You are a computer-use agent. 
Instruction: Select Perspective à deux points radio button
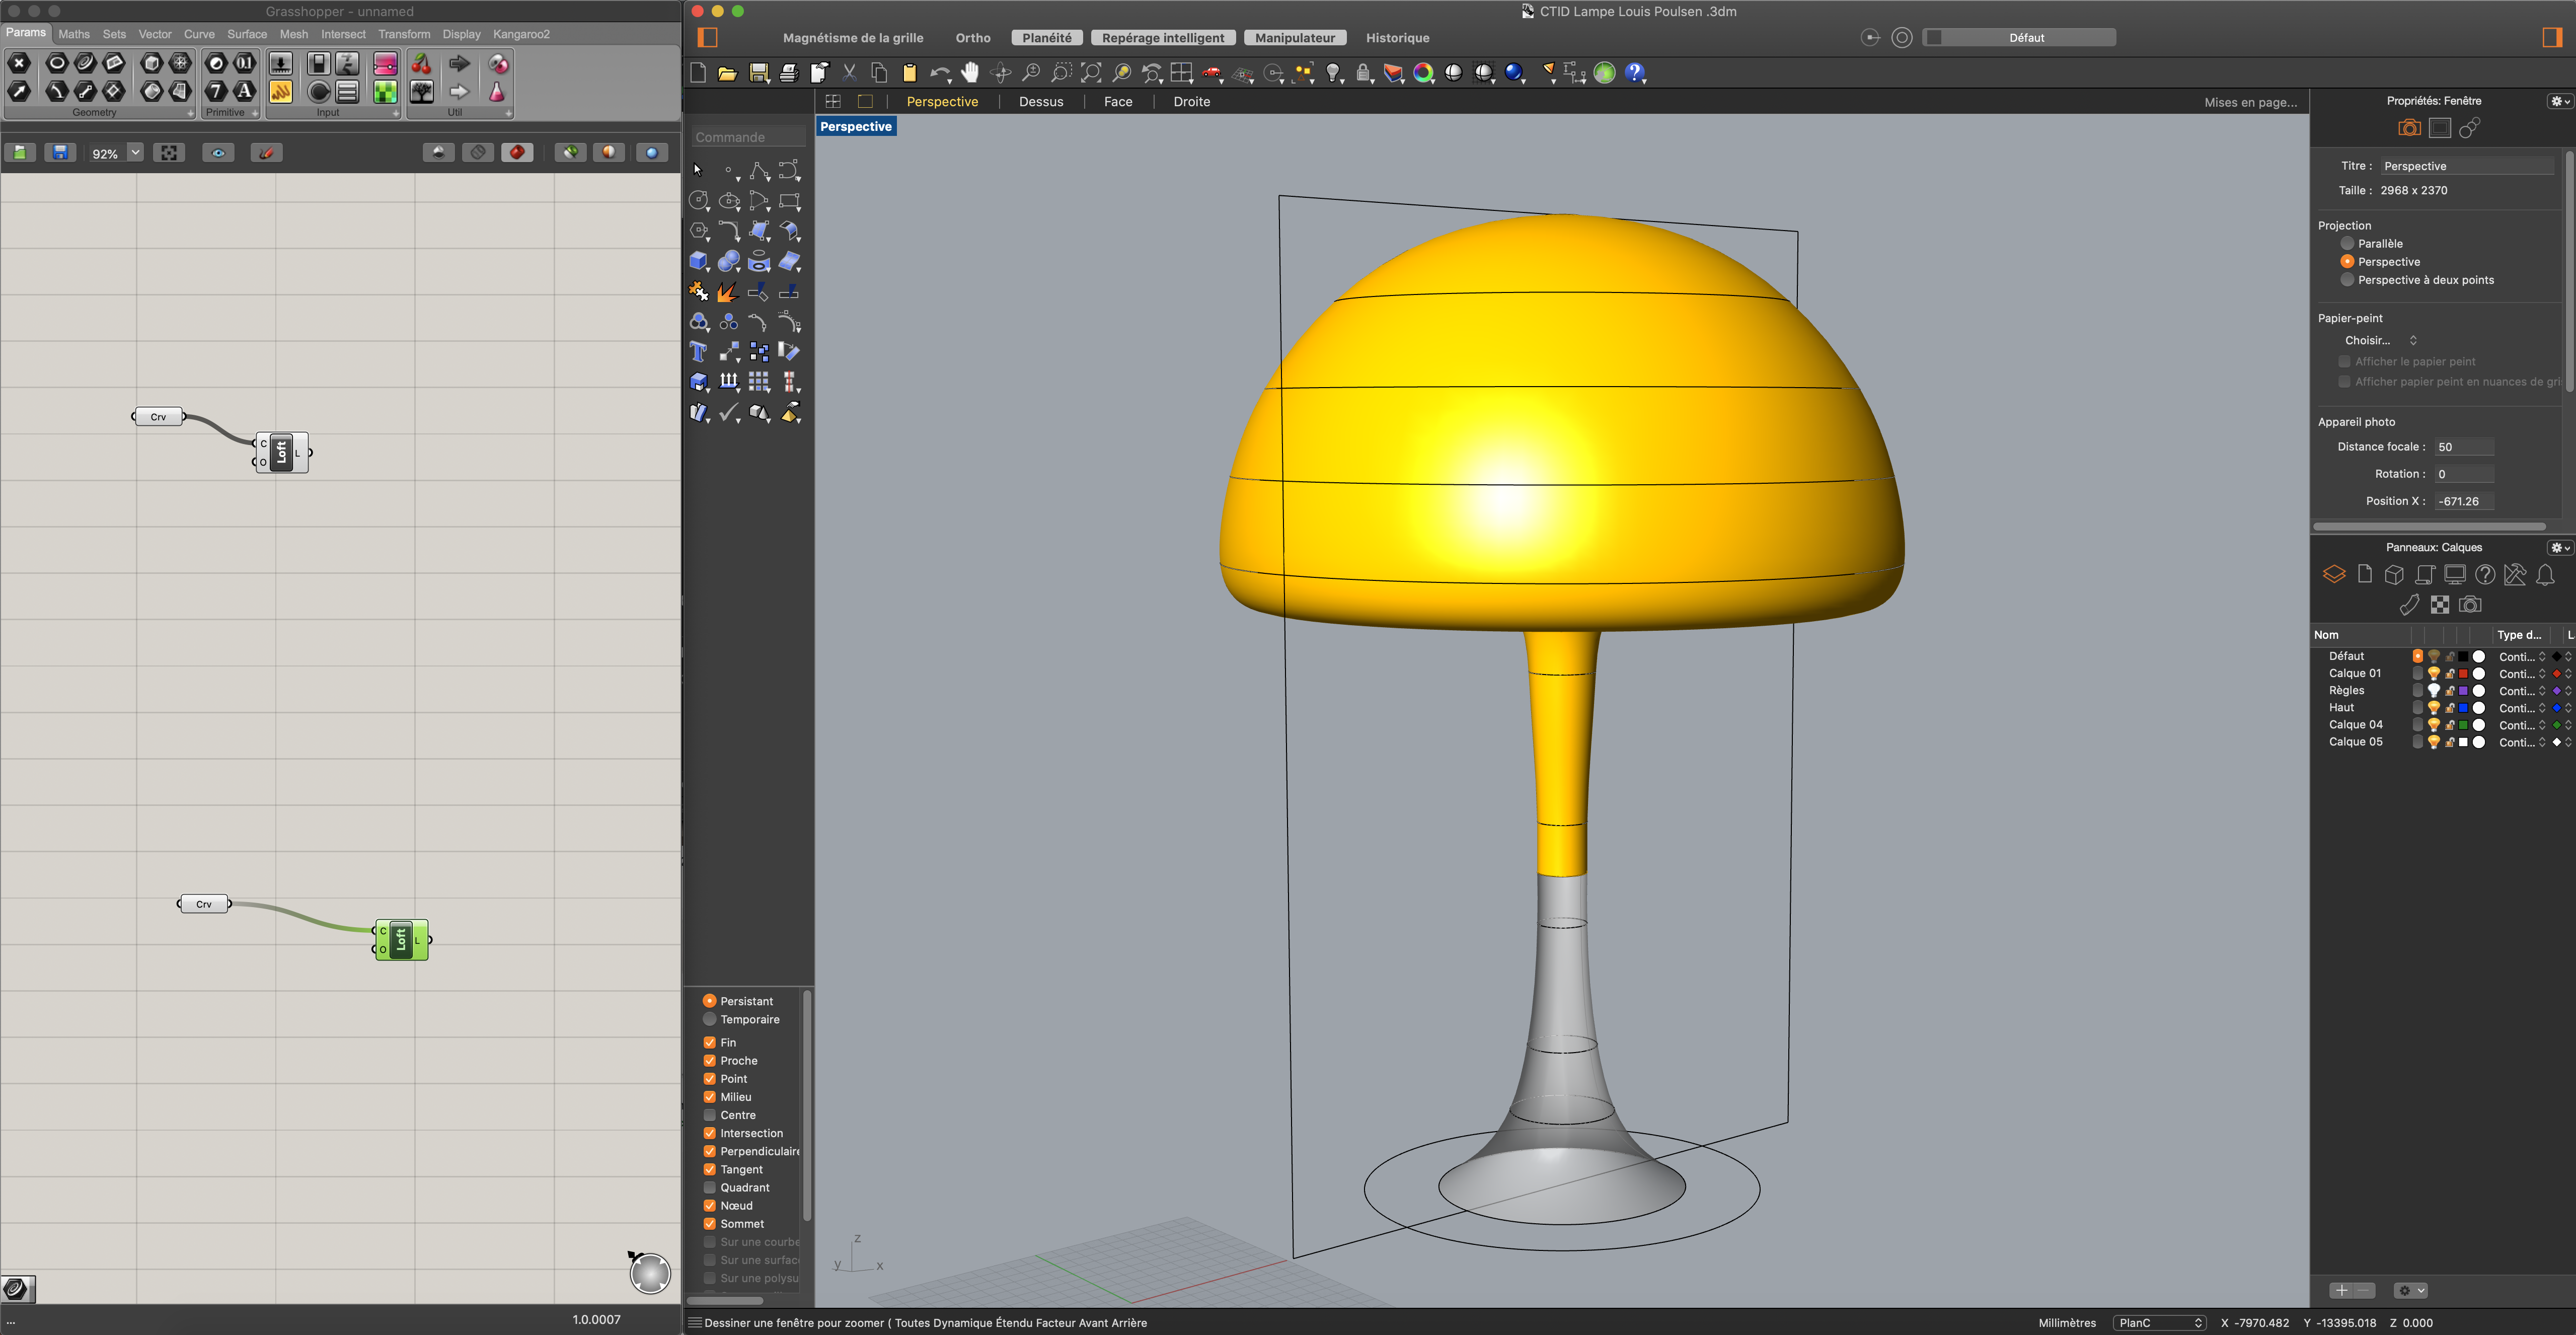pos(2346,279)
